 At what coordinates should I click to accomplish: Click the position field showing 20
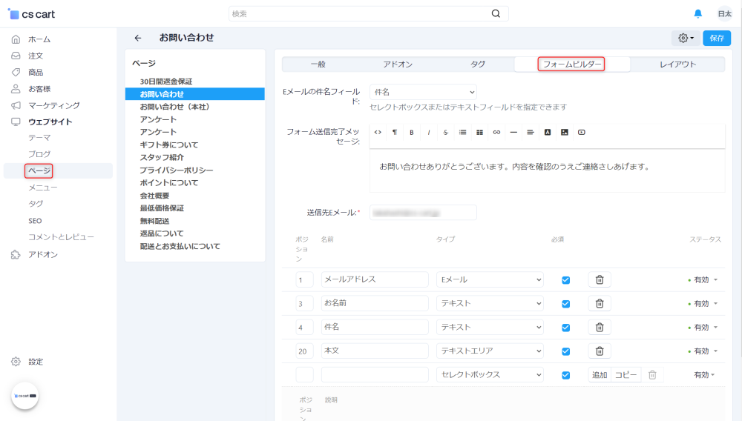pyautogui.click(x=304, y=351)
